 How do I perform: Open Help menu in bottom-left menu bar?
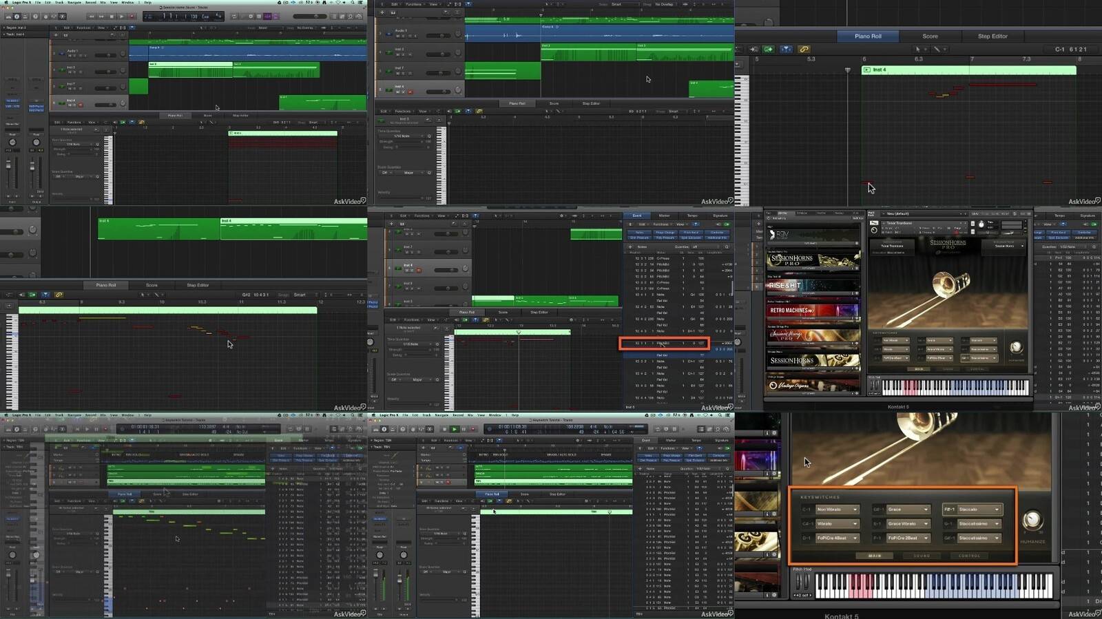tap(147, 415)
